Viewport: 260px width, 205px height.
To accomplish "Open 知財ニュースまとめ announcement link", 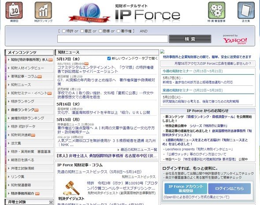I will coord(205,142).
